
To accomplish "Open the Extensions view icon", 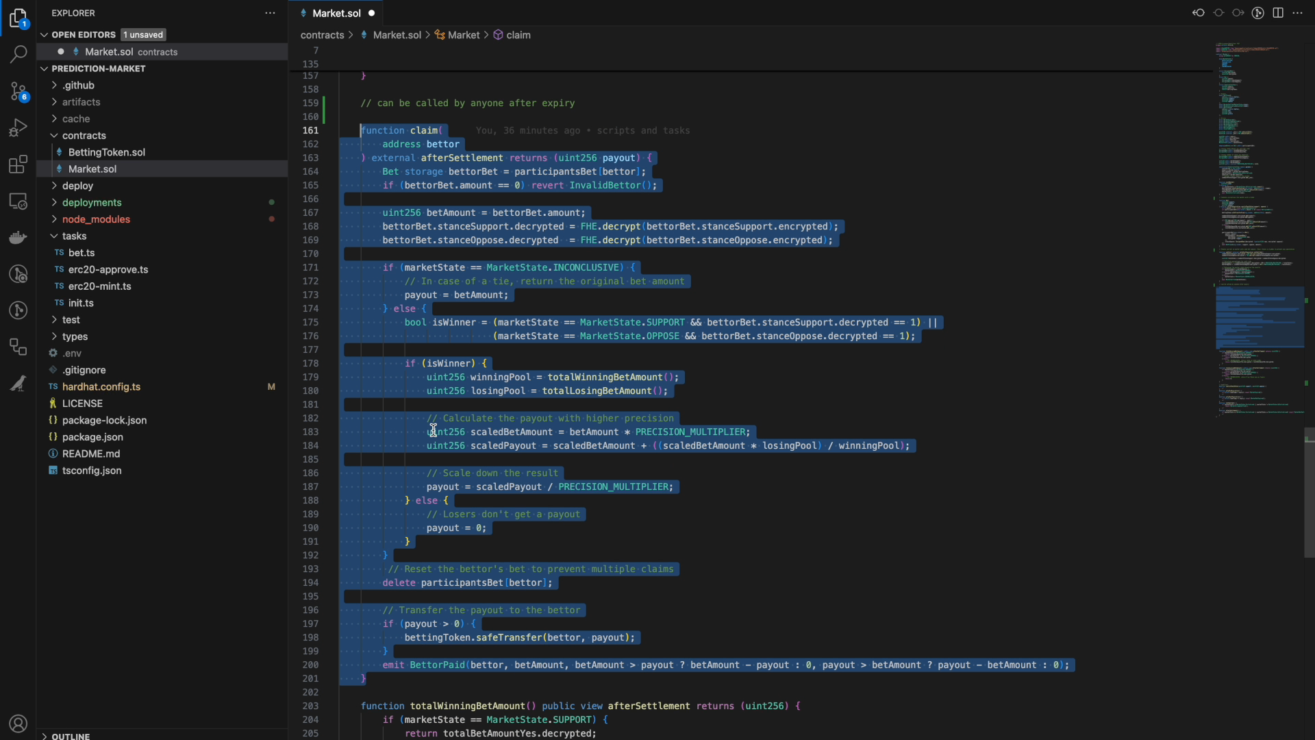I will point(18,164).
